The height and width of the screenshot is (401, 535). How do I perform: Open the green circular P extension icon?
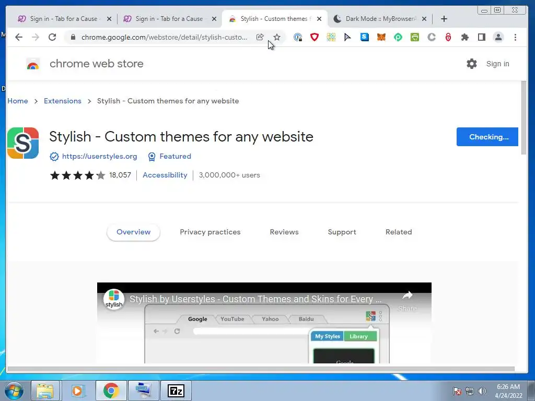(398, 37)
